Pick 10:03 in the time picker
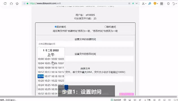Viewport: 178px width, 101px height. [61, 59]
